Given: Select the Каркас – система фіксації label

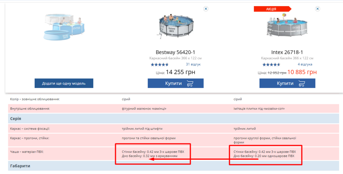Looking at the screenshot, I should tap(30, 129).
